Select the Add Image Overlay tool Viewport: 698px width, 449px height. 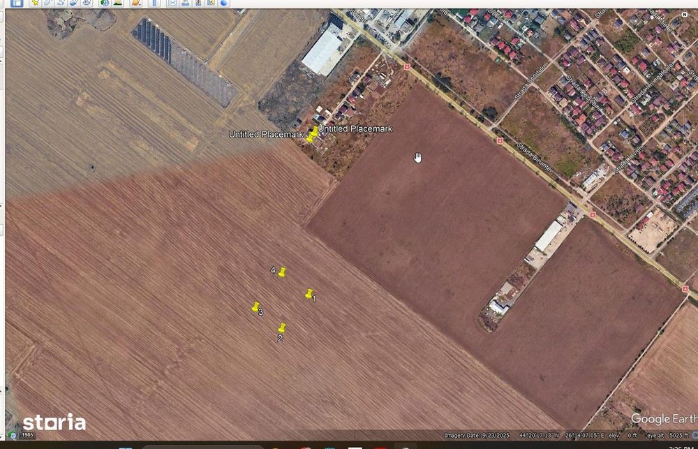[x=74, y=3]
